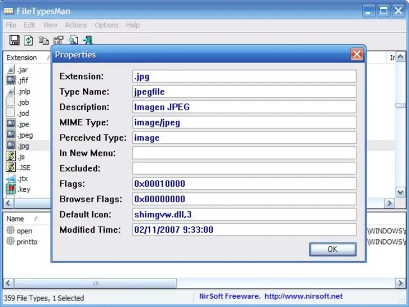Select the .jtx file icon
Screen dimensions: 409x307
click(x=11, y=178)
